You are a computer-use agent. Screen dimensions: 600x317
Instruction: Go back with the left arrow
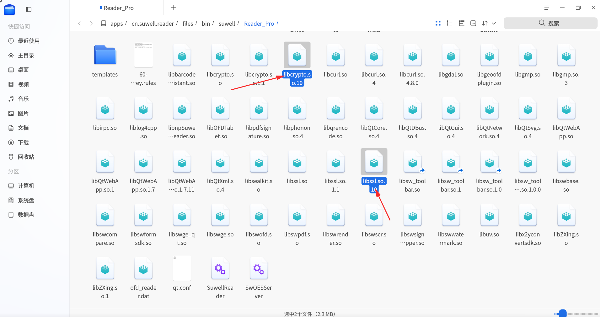[x=79, y=24]
